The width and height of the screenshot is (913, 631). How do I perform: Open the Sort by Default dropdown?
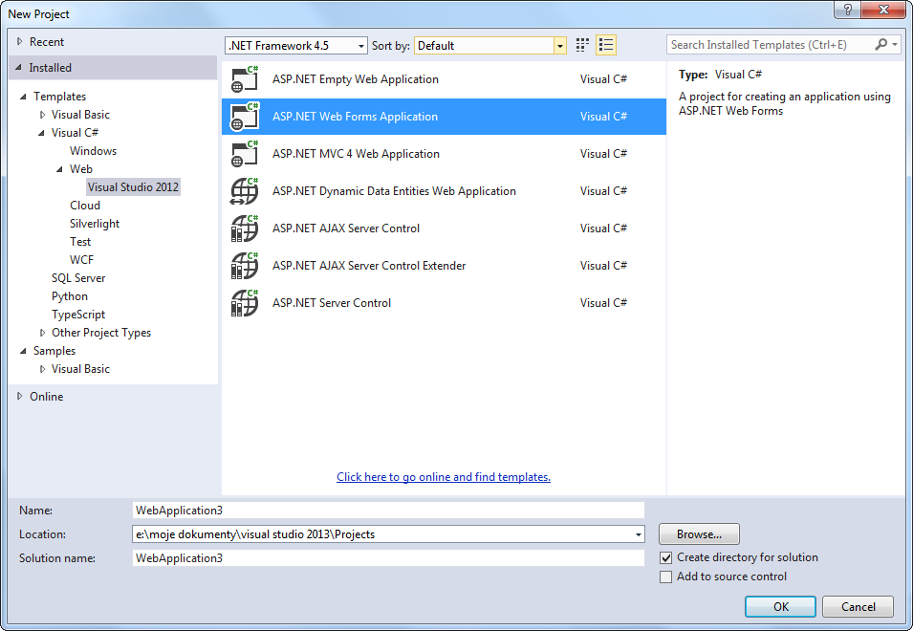point(490,45)
